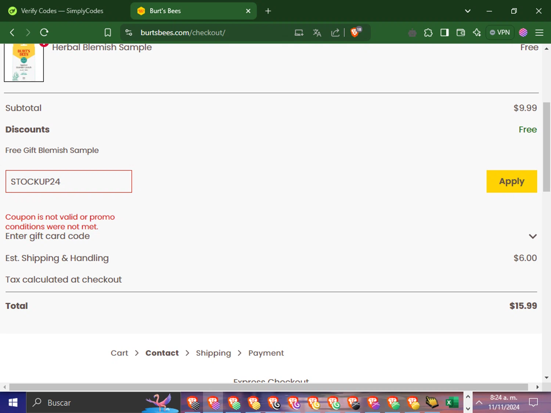Viewport: 551px width, 413px height.
Task: Click the address bar URL
Action: point(183,33)
